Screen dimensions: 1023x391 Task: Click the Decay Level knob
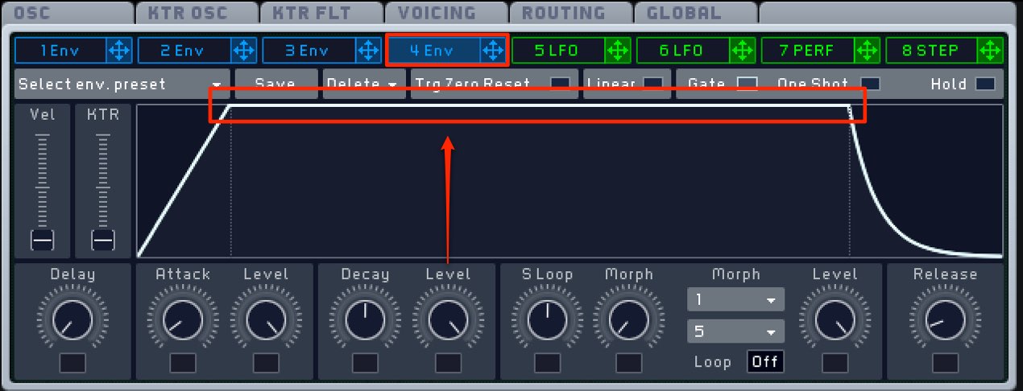click(x=447, y=322)
